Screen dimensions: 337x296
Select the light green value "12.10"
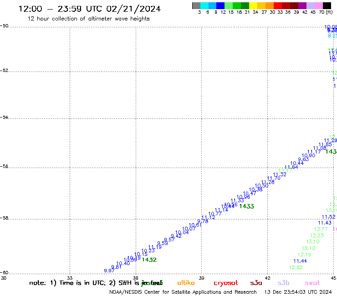tap(309, 248)
